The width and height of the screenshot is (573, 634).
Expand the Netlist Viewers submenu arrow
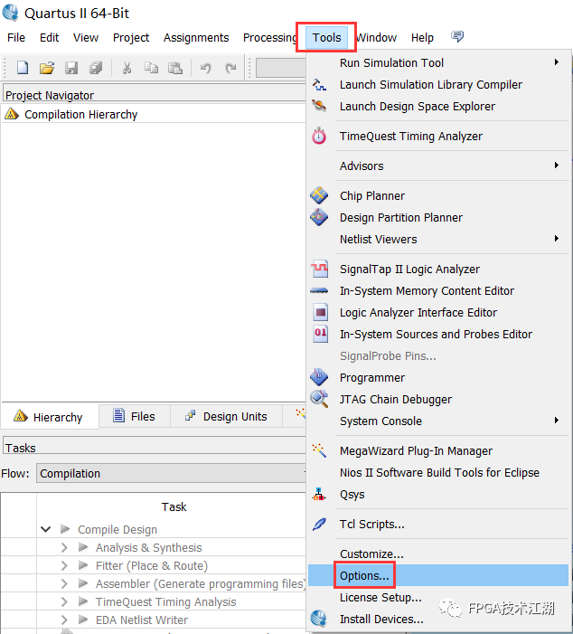(x=557, y=239)
